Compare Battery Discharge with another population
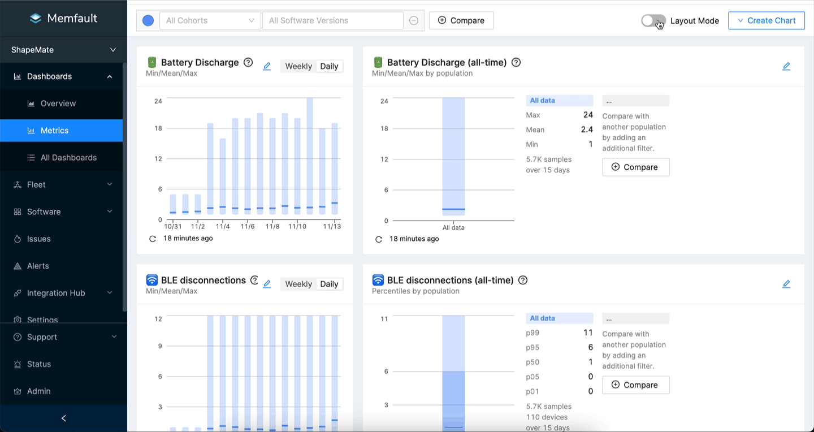 pos(635,167)
